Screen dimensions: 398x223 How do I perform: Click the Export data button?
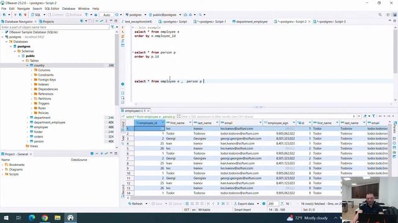click(244, 204)
